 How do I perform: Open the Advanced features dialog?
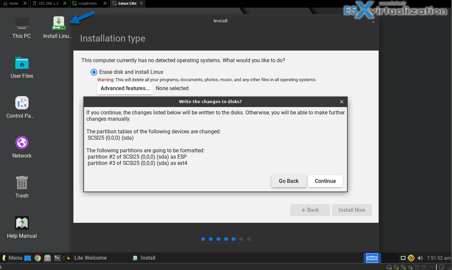pyautogui.click(x=125, y=88)
